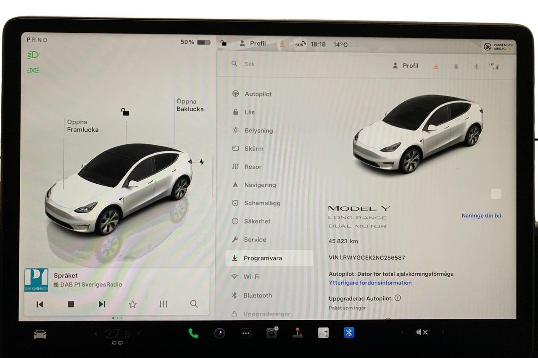The width and height of the screenshot is (538, 358).
Task: Skip to previous track in media player
Action: click(x=40, y=304)
